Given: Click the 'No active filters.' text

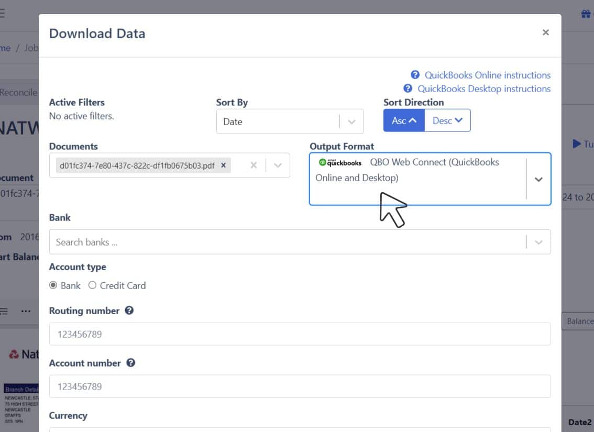Looking at the screenshot, I should pos(81,116).
